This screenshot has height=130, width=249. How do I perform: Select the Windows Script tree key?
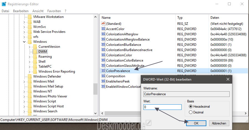[x=45, y=101]
